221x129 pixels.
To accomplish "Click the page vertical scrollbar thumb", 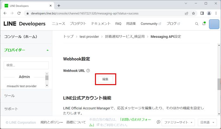I will 219,84.
